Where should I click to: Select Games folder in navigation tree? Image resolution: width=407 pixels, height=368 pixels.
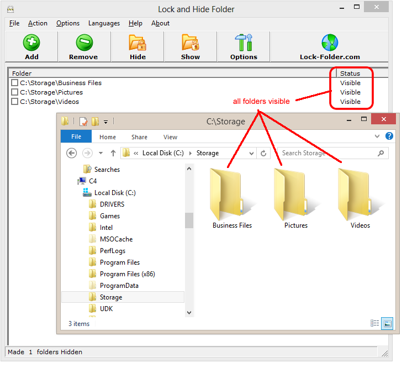(x=110, y=216)
